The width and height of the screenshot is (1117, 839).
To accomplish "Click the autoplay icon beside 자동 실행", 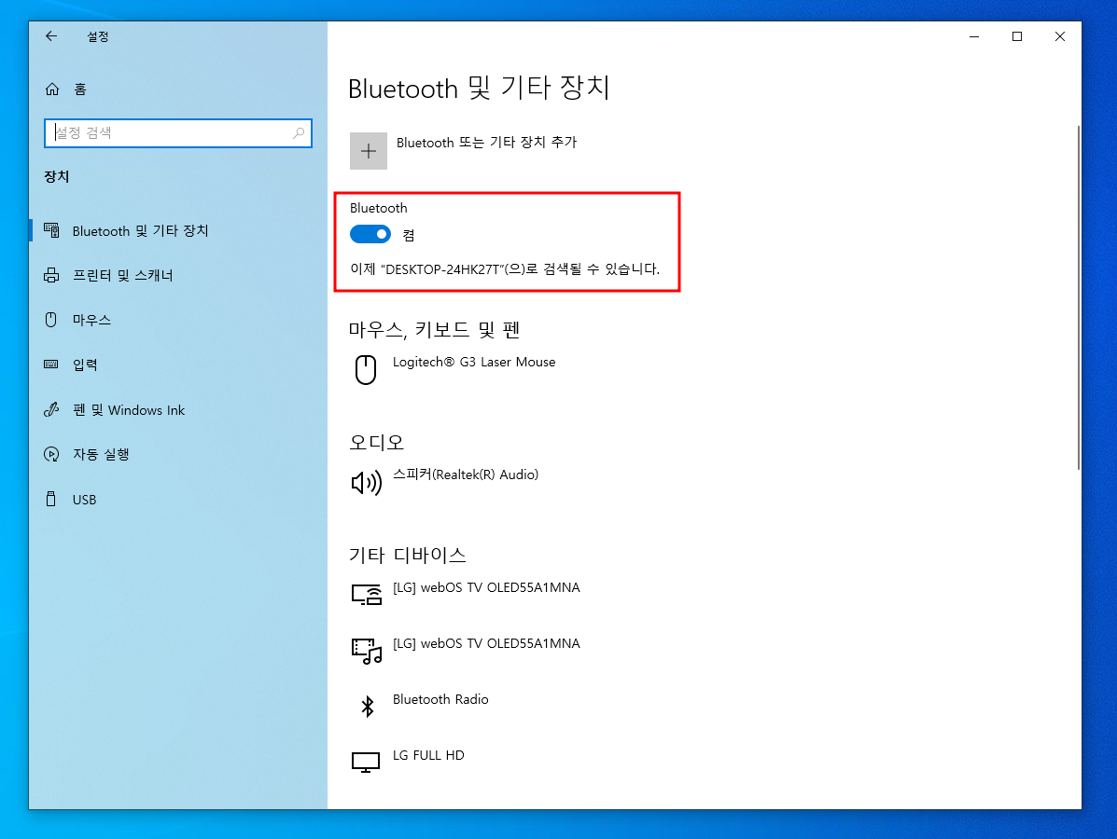I will click(51, 454).
